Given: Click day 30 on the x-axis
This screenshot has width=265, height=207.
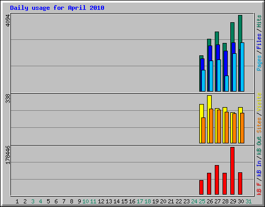Looking at the screenshot, I should pos(241,201).
